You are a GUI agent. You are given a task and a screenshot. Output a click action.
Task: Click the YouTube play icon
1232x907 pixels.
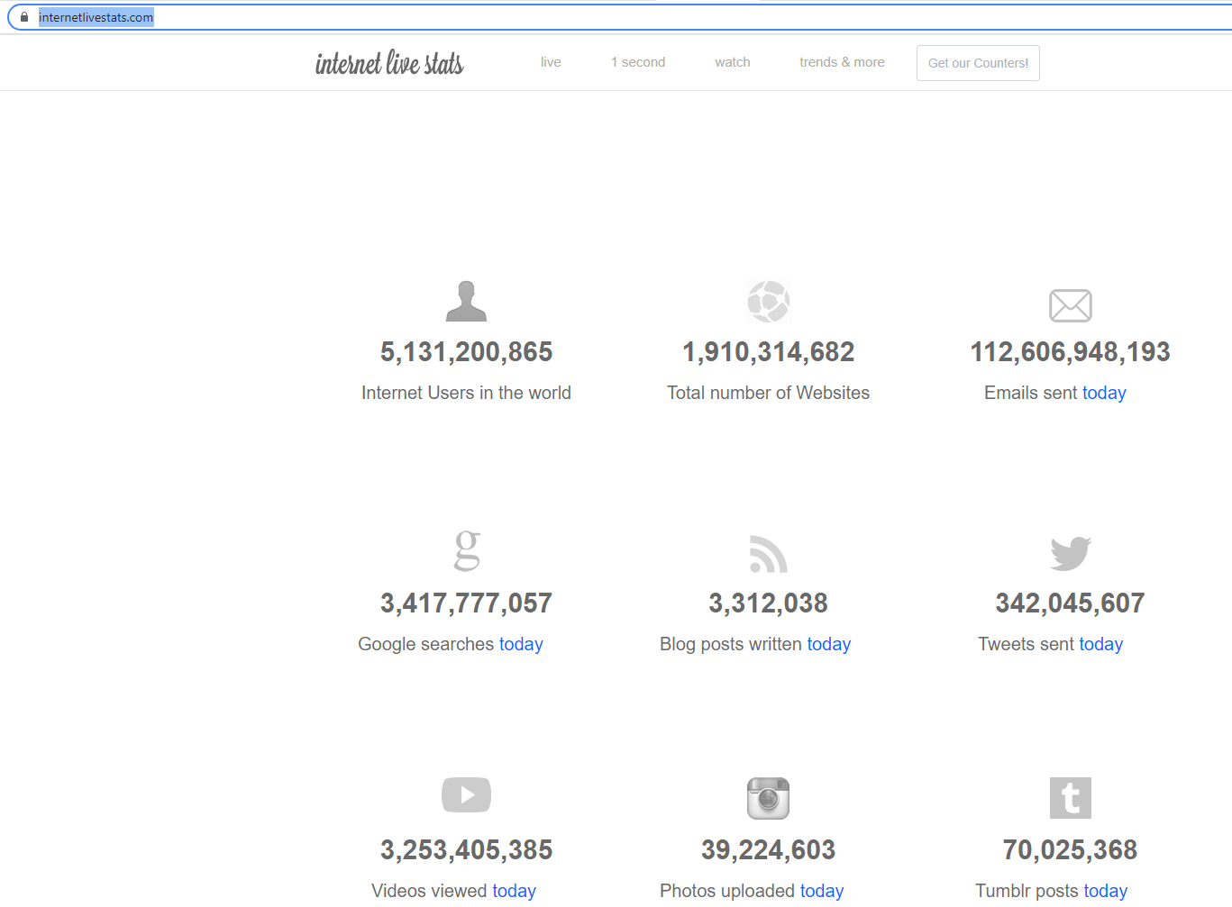coord(466,794)
